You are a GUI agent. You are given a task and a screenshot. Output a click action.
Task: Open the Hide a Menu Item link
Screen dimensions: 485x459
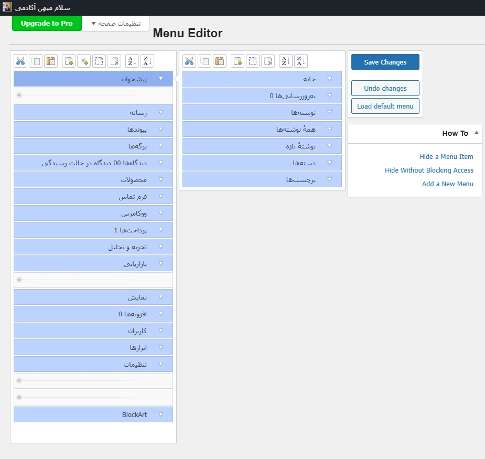pyautogui.click(x=446, y=156)
